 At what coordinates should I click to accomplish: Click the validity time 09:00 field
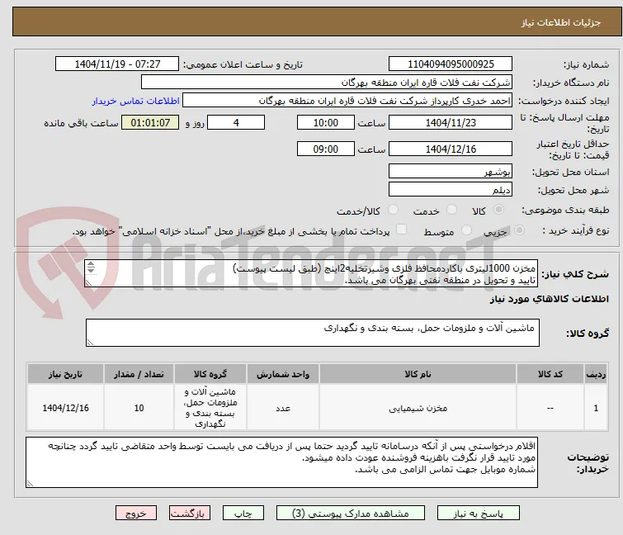[x=325, y=149]
